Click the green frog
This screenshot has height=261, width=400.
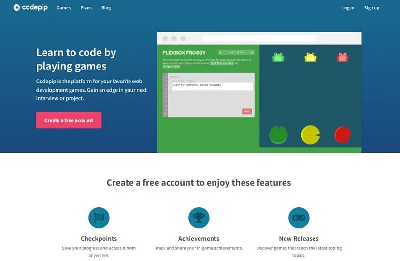(278, 57)
